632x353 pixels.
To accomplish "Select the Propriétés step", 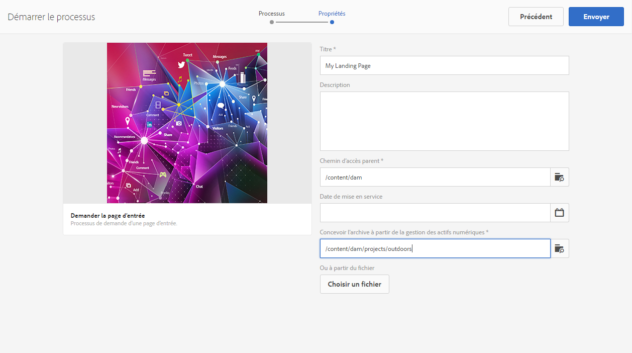I will [x=332, y=17].
